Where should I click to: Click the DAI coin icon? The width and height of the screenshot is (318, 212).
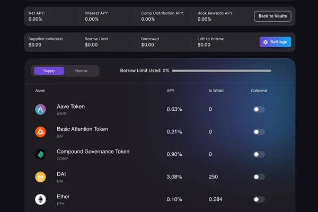(40, 177)
